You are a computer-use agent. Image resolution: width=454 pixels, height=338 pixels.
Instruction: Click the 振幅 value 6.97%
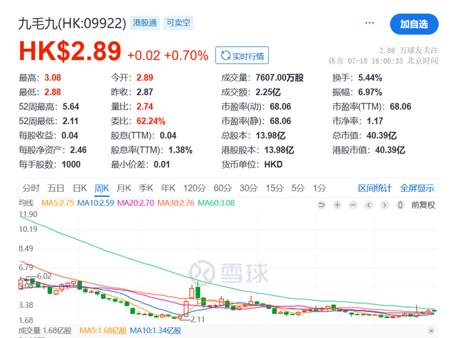[x=370, y=92]
